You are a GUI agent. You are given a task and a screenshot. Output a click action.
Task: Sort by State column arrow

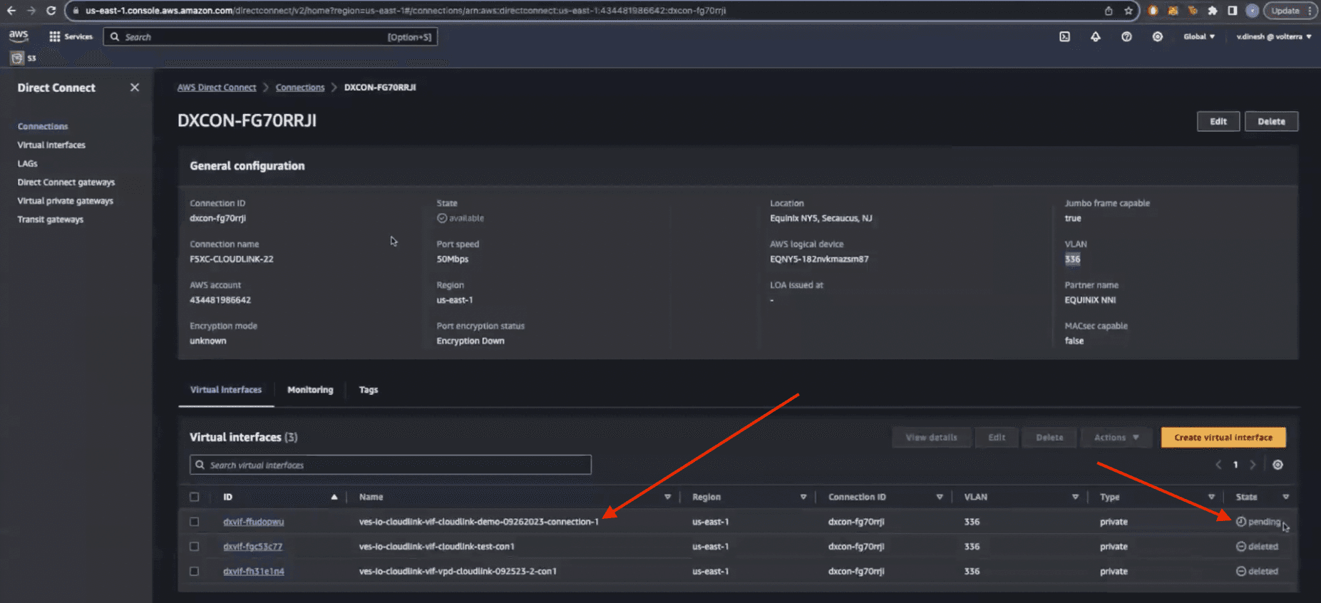coord(1285,497)
